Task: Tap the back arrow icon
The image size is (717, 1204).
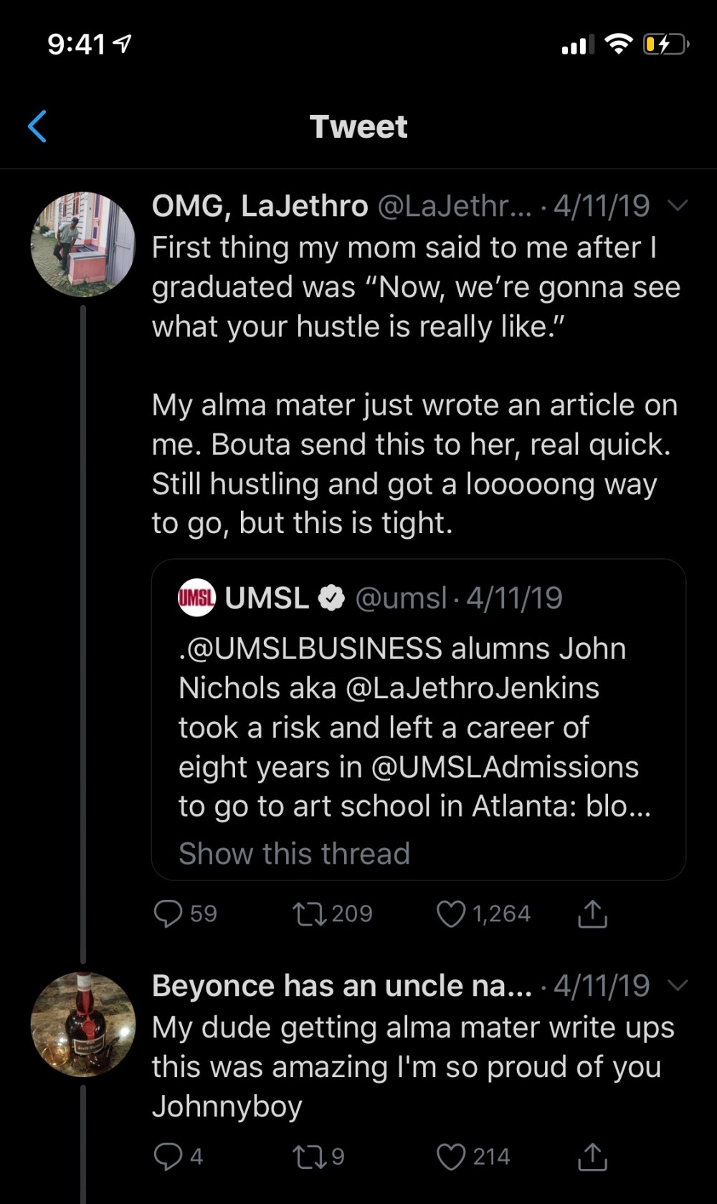Action: pyautogui.click(x=37, y=127)
